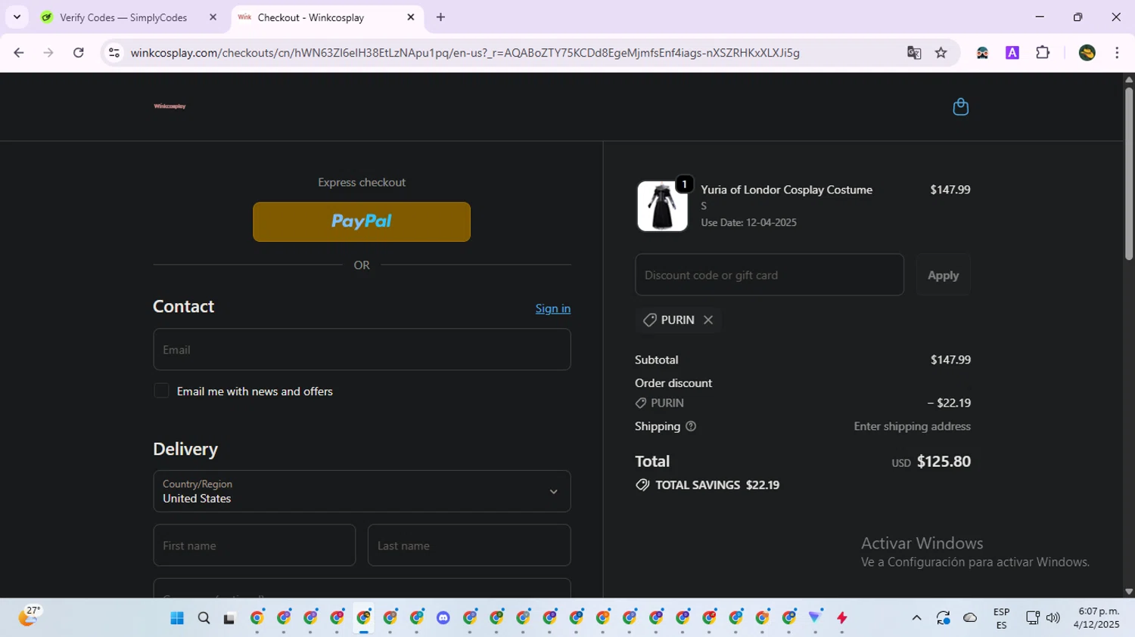Open the shopping bag cart icon
Viewport: 1135px width, 637px height.
(x=960, y=107)
